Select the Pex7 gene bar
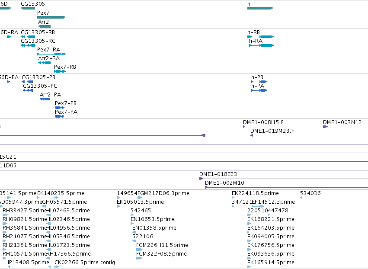 [51, 17]
